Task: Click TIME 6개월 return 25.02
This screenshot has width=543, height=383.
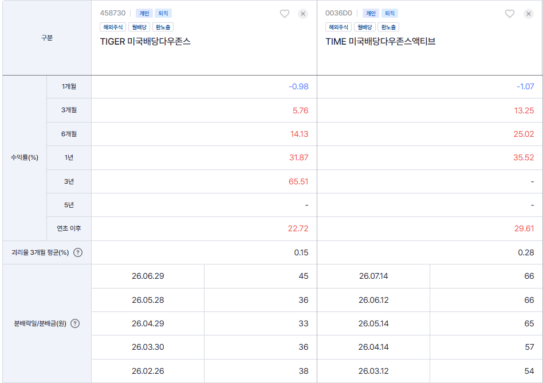Action: pyautogui.click(x=524, y=134)
